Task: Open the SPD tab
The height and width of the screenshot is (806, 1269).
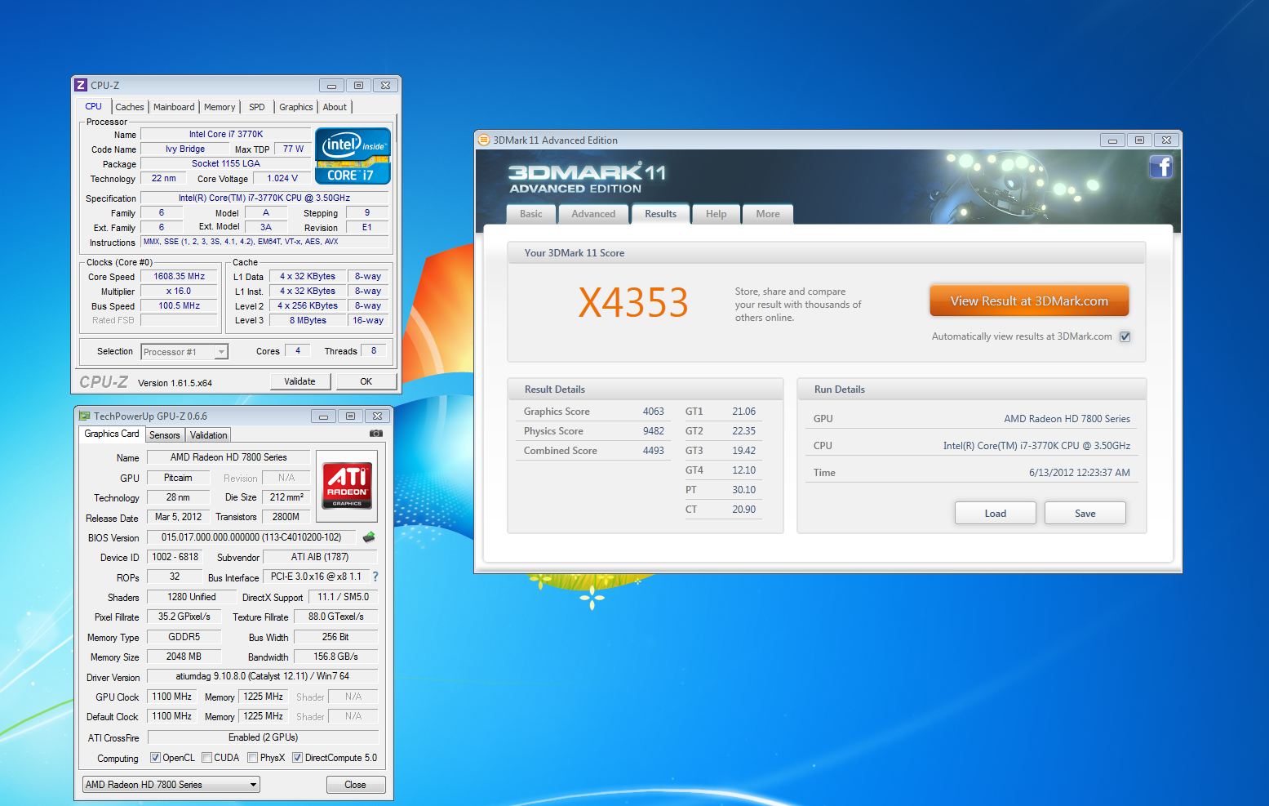Action: pyautogui.click(x=256, y=107)
